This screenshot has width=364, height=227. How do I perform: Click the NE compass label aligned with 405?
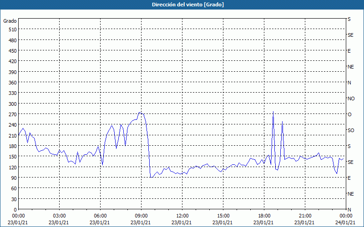point(351,67)
